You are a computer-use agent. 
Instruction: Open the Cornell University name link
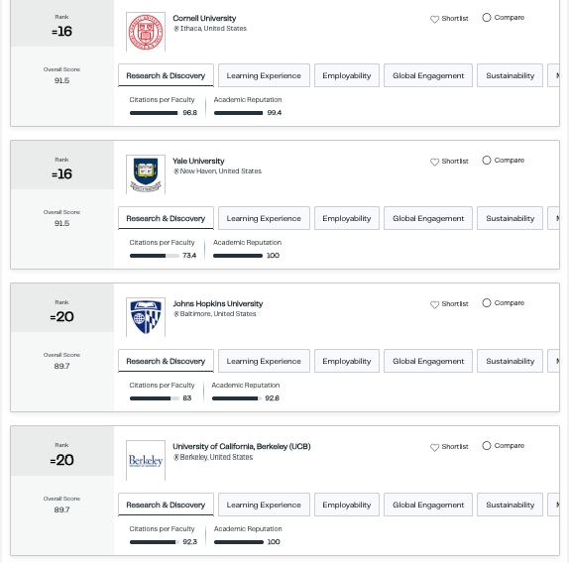pos(204,18)
